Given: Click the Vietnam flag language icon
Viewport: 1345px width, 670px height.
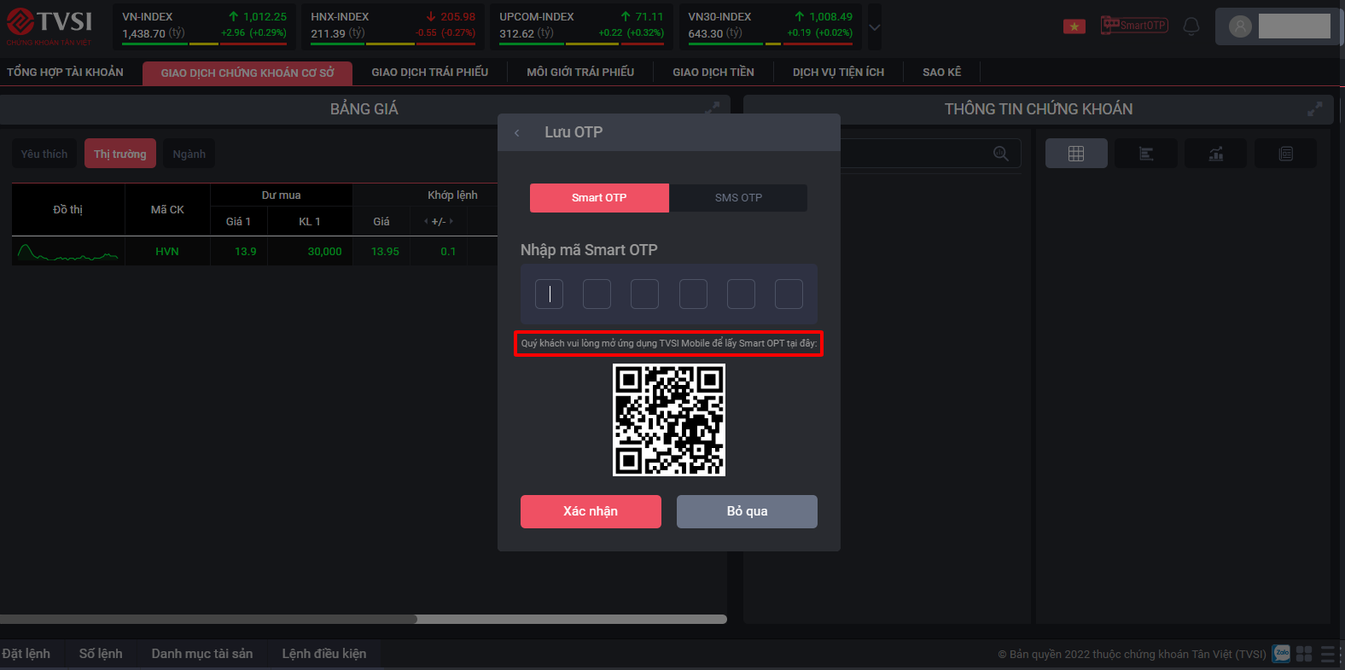Looking at the screenshot, I should tap(1074, 26).
